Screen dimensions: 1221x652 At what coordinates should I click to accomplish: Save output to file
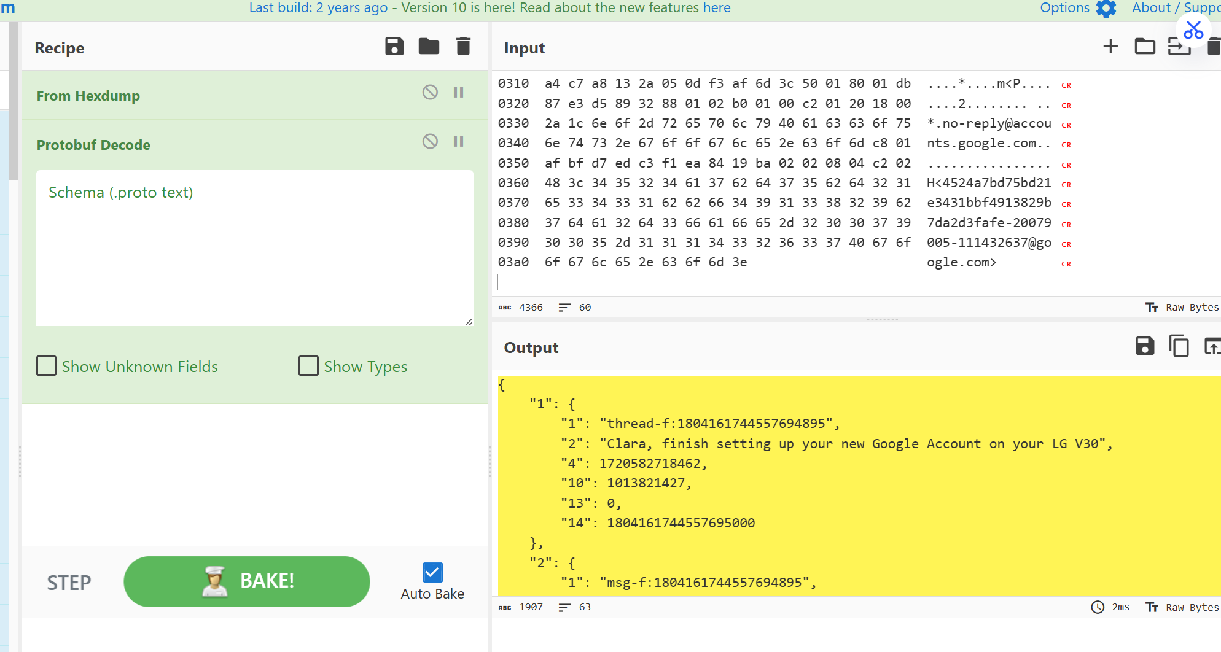click(x=1145, y=346)
